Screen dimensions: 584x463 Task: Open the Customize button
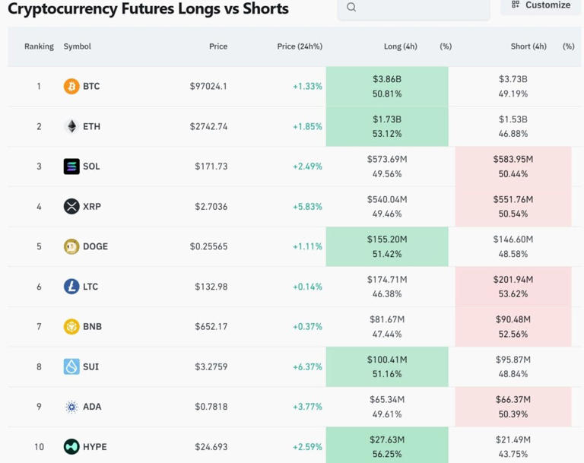point(541,5)
